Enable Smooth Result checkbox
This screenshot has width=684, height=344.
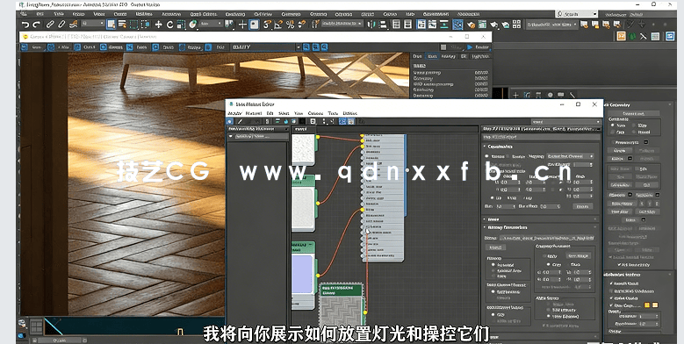(611, 283)
